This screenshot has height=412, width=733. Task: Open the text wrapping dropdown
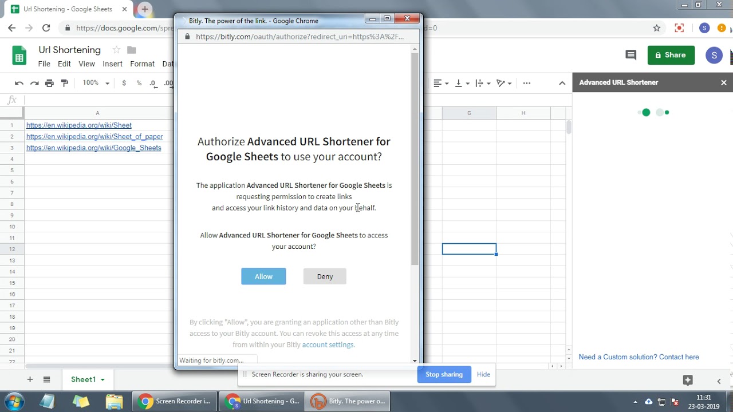point(483,83)
